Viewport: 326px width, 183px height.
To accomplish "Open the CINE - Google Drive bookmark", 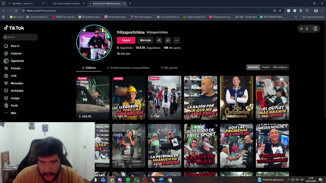I will [246, 17].
